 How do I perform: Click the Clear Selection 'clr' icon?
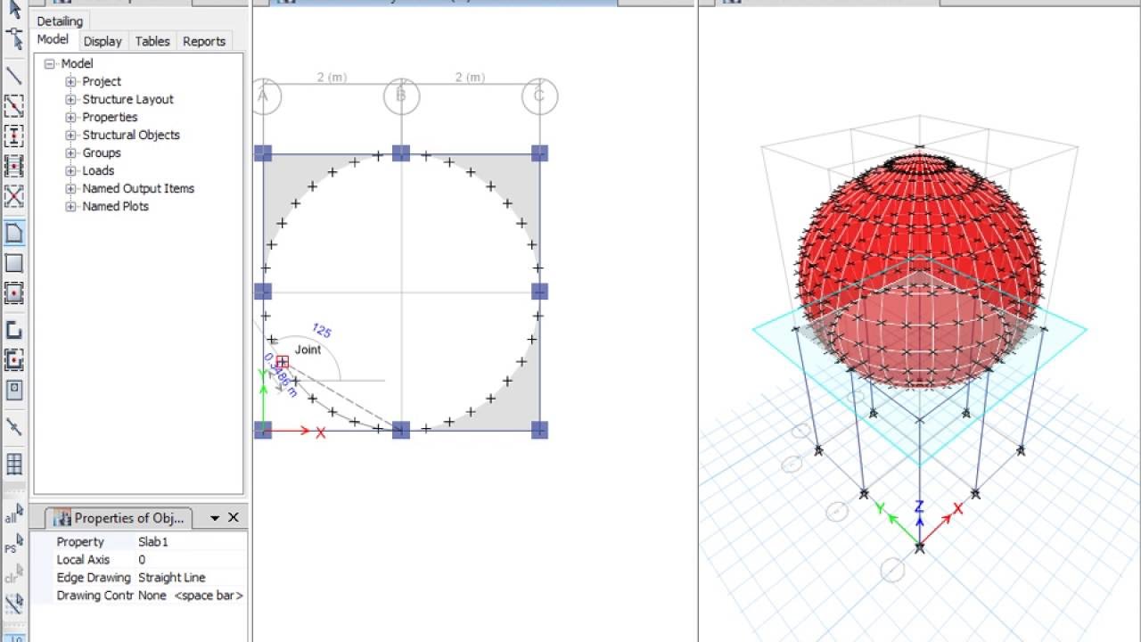click(14, 574)
